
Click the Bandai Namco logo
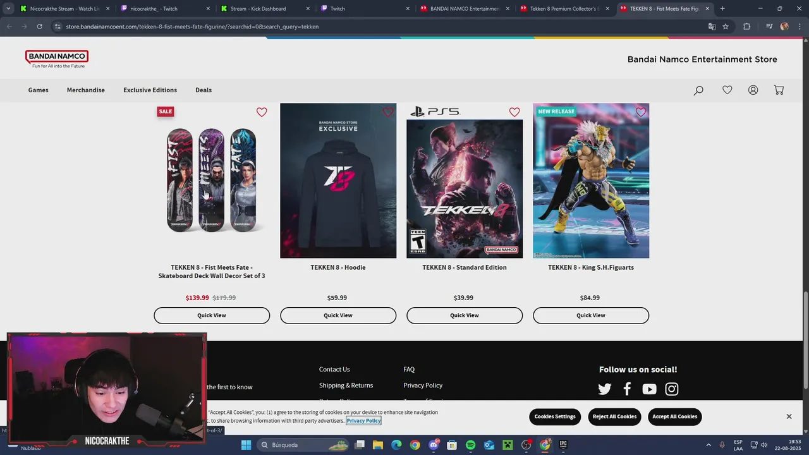point(57,59)
